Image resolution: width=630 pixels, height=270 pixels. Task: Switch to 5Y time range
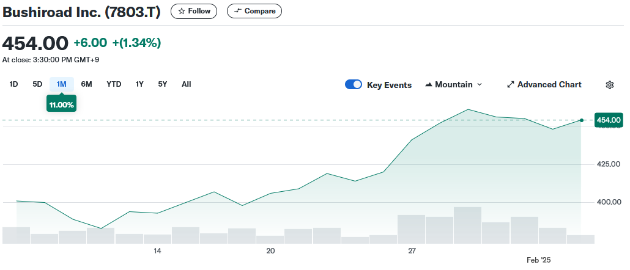(x=162, y=84)
